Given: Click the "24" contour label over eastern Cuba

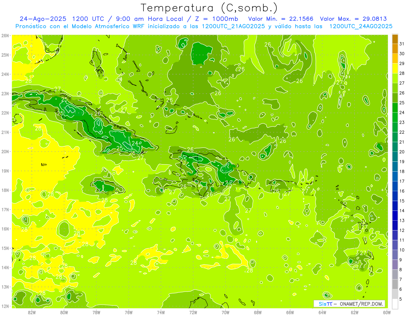Looking at the screenshot, I should 135,143.
